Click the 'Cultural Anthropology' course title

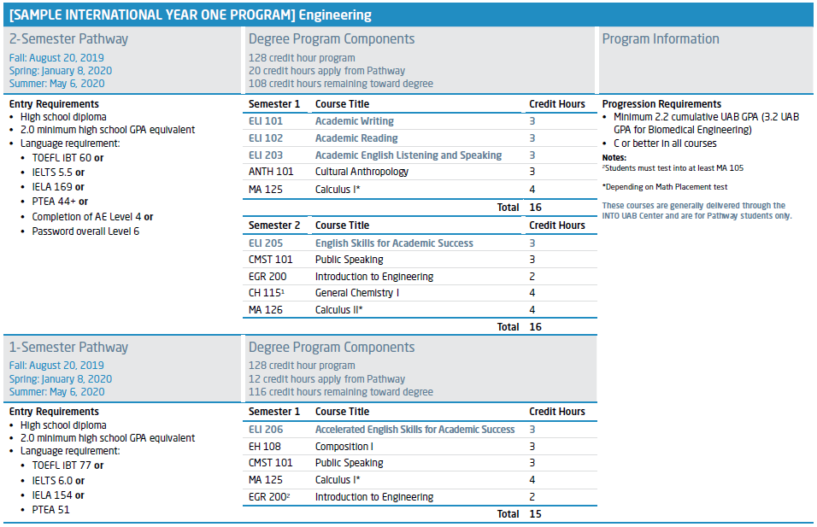(361, 172)
